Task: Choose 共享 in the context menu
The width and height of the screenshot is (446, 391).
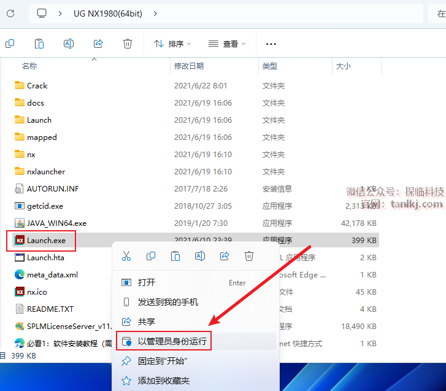Action: (196, 322)
